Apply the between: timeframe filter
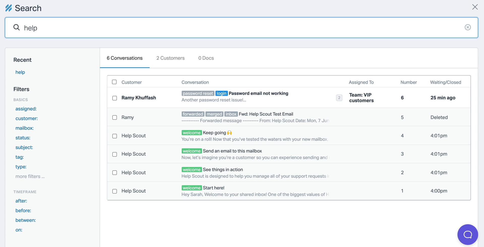Screen dimensions: 484x247 coord(25,220)
